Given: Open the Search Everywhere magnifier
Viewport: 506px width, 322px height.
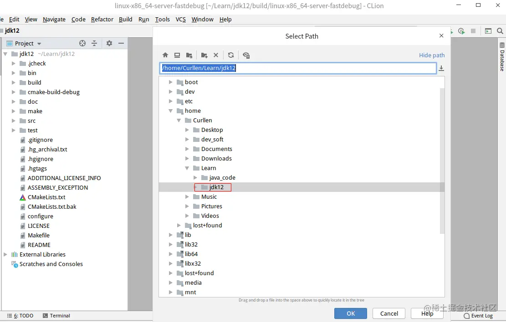Looking at the screenshot, I should pyautogui.click(x=500, y=31).
